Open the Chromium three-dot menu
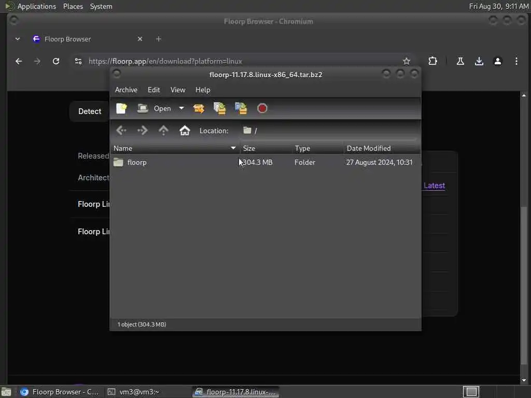The width and height of the screenshot is (531, 398). pos(516,61)
